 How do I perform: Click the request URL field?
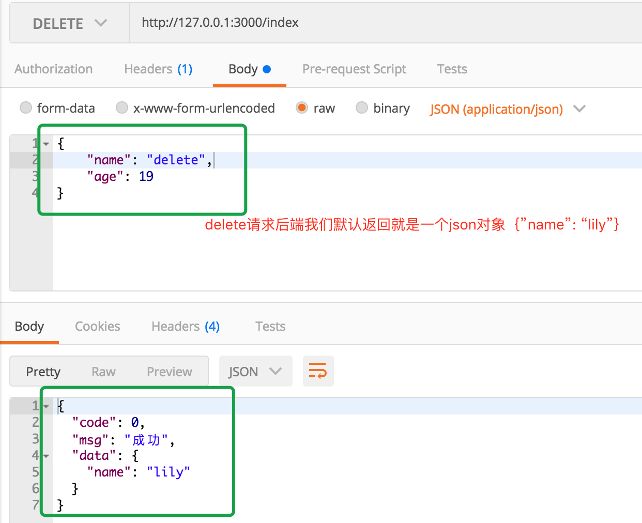coord(386,23)
